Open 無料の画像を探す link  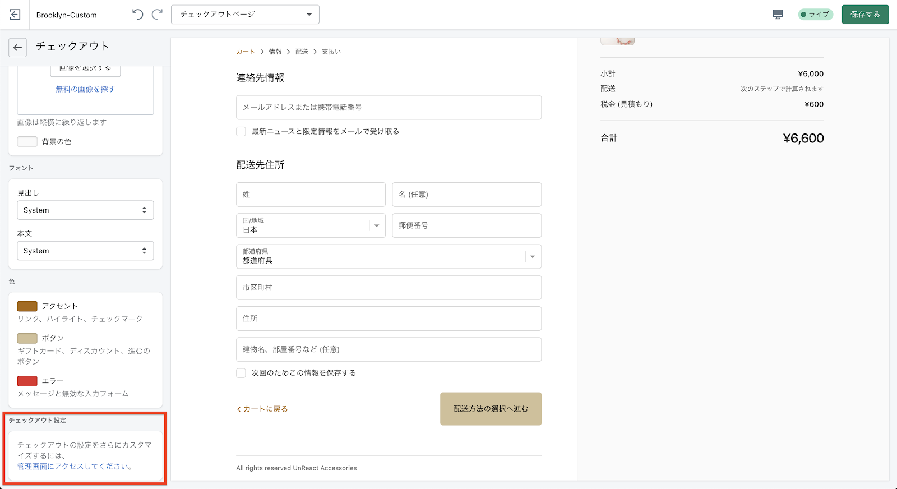tap(85, 89)
